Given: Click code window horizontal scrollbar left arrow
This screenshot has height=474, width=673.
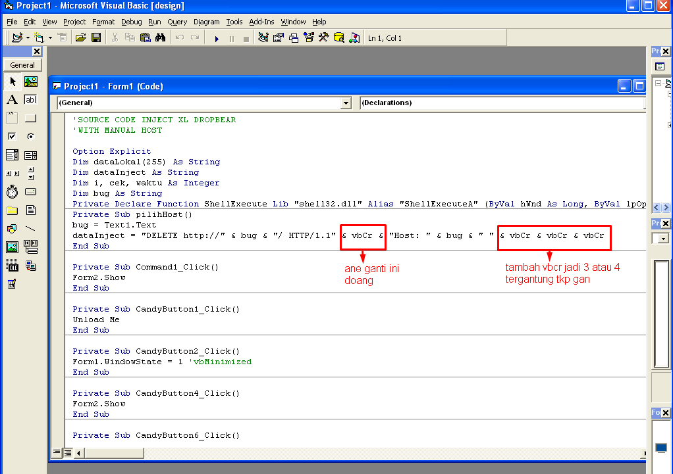Looking at the screenshot, I should pyautogui.click(x=79, y=452).
